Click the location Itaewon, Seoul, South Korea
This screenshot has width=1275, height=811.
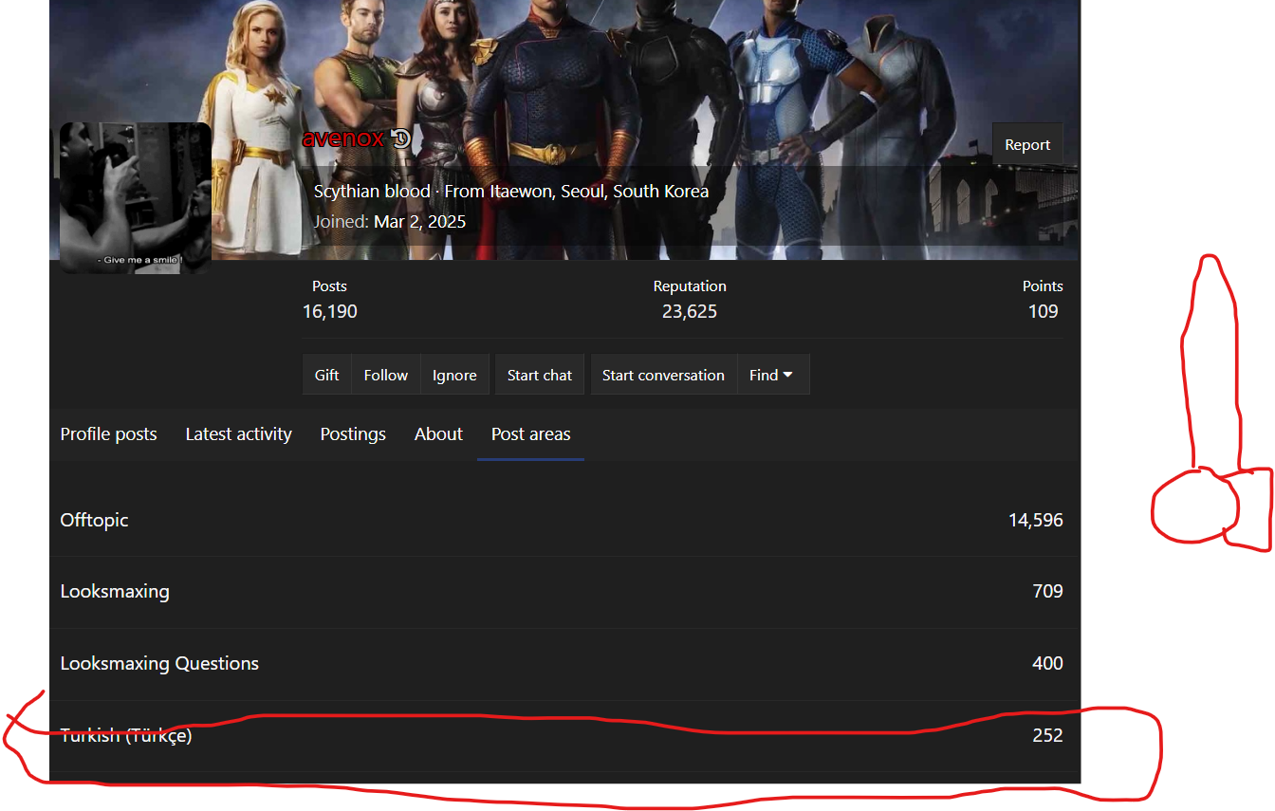click(600, 192)
